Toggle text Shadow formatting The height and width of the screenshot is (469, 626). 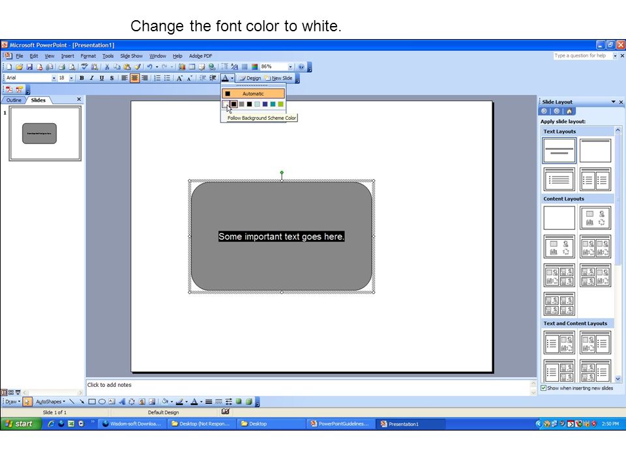tap(112, 78)
